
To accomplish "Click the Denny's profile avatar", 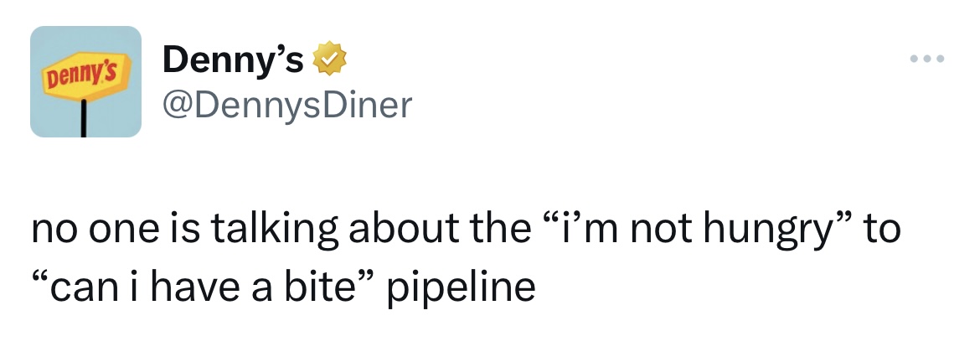I will point(86,81).
